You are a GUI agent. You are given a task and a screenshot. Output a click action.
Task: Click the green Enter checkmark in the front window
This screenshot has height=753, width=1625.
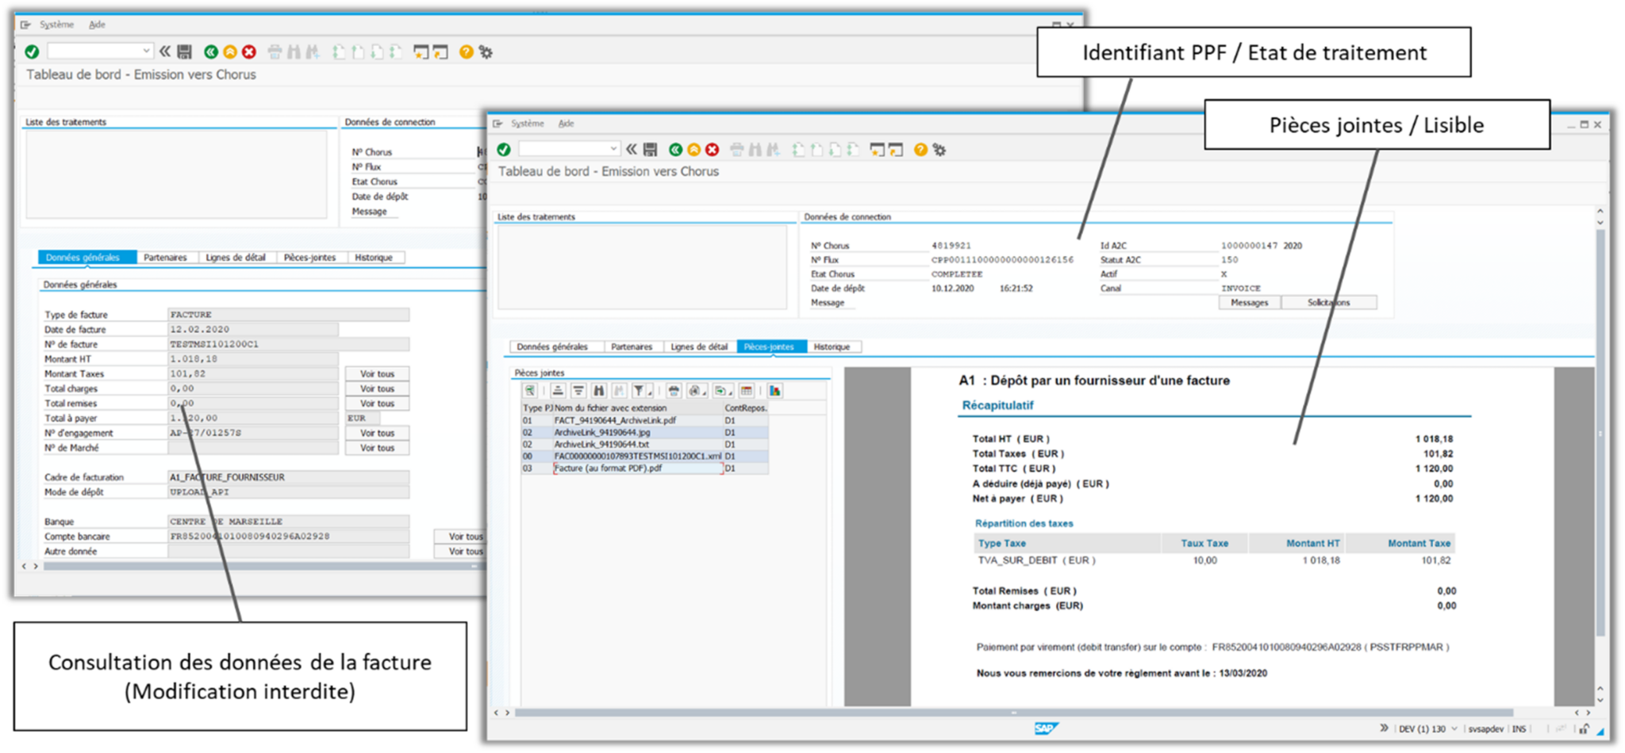click(504, 150)
